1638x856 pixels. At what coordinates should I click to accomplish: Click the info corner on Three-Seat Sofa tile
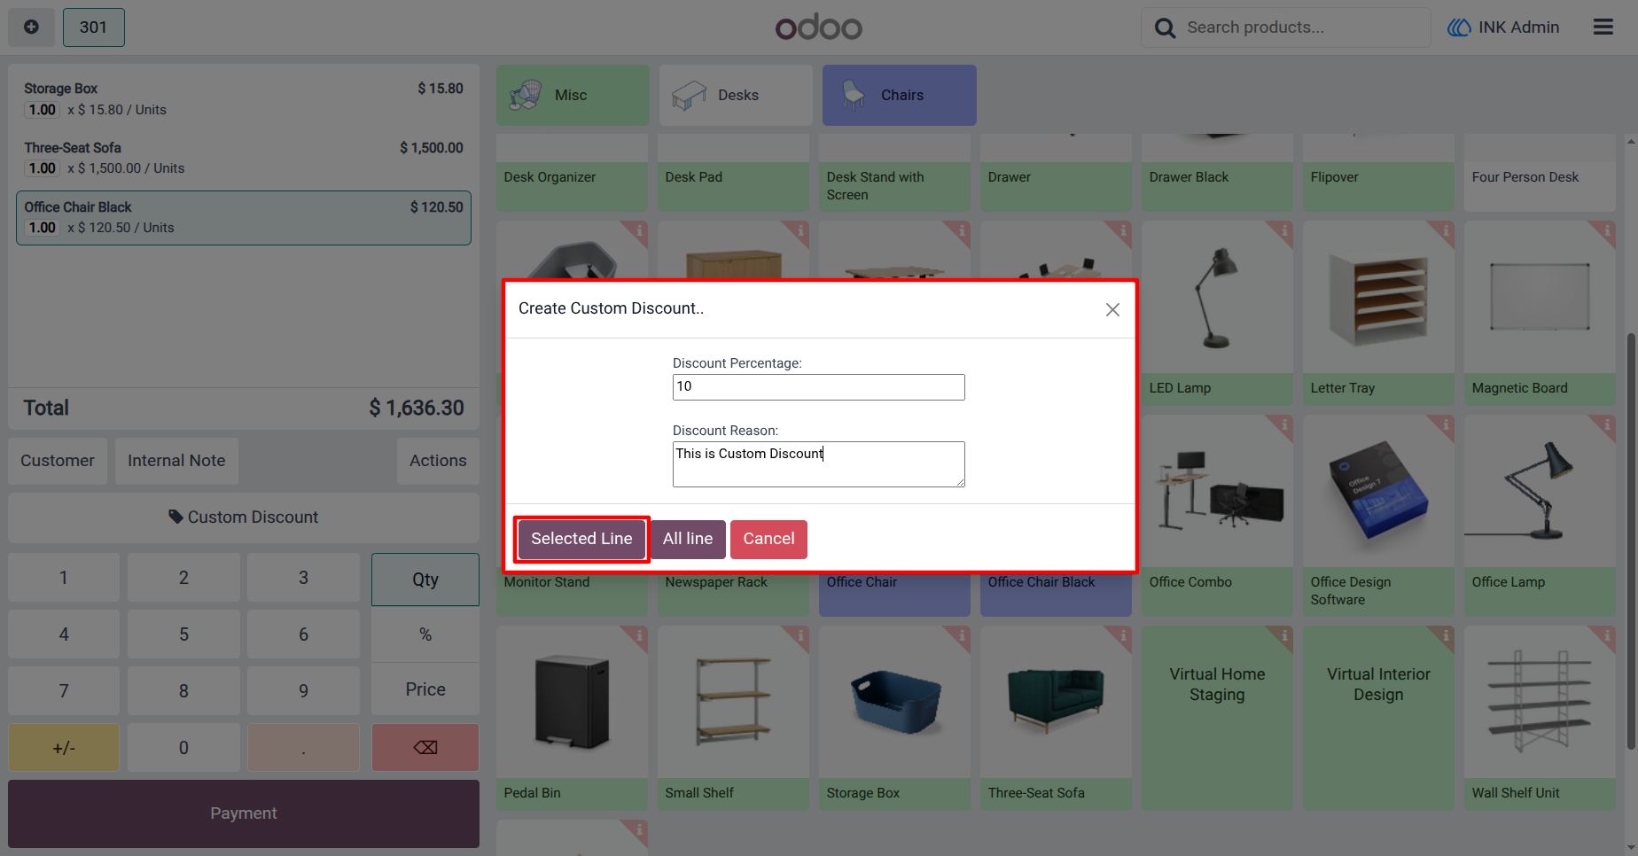point(1123,636)
